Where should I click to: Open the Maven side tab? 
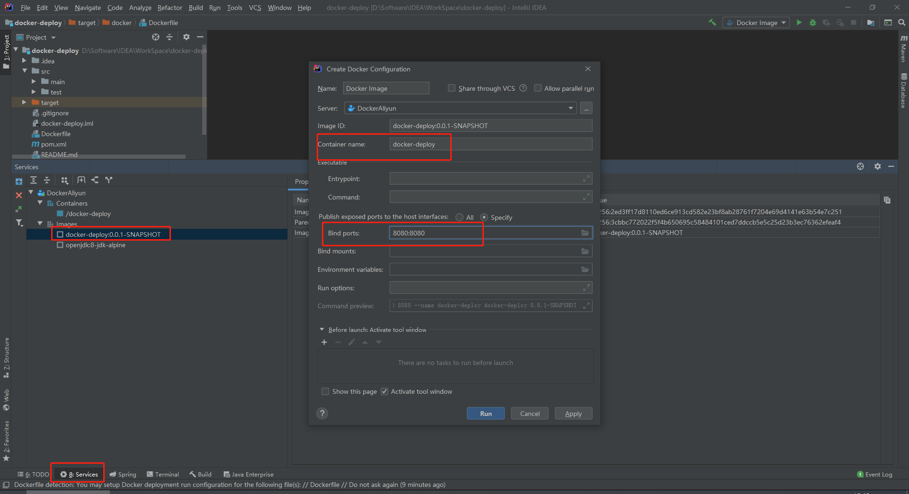pos(904,49)
